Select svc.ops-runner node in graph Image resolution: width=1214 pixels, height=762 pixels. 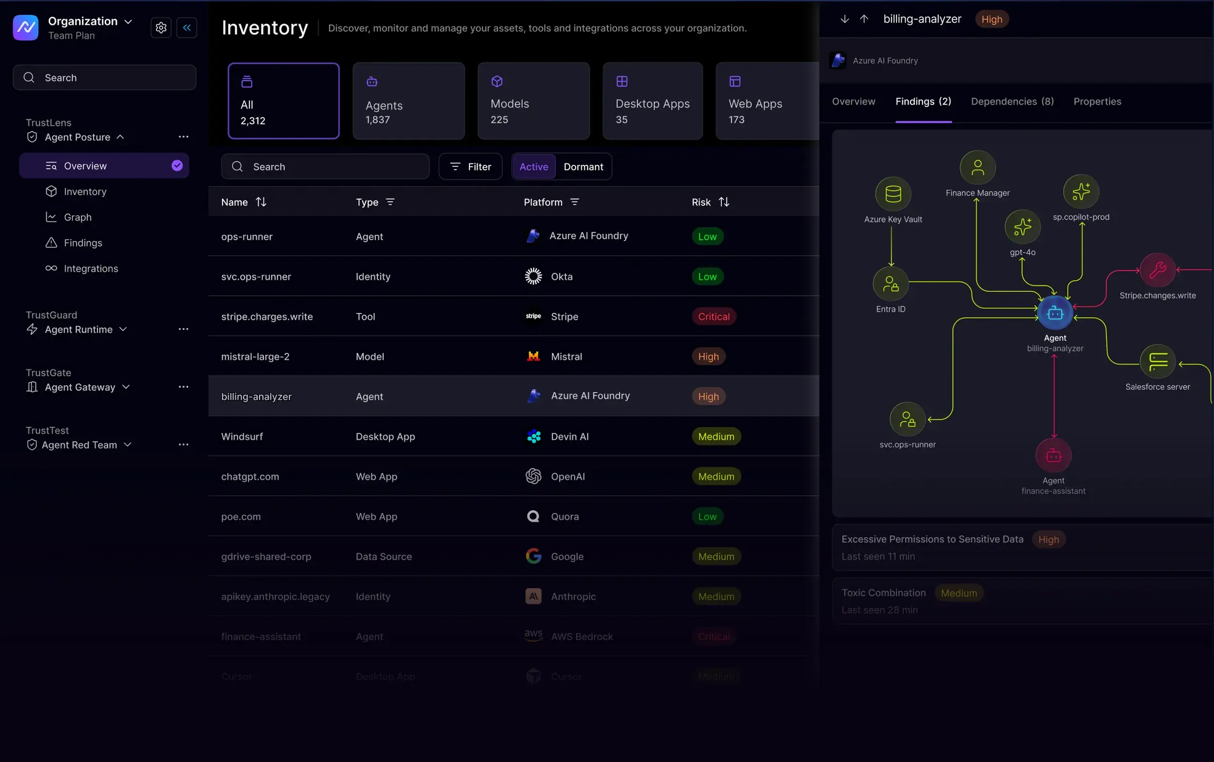point(907,419)
